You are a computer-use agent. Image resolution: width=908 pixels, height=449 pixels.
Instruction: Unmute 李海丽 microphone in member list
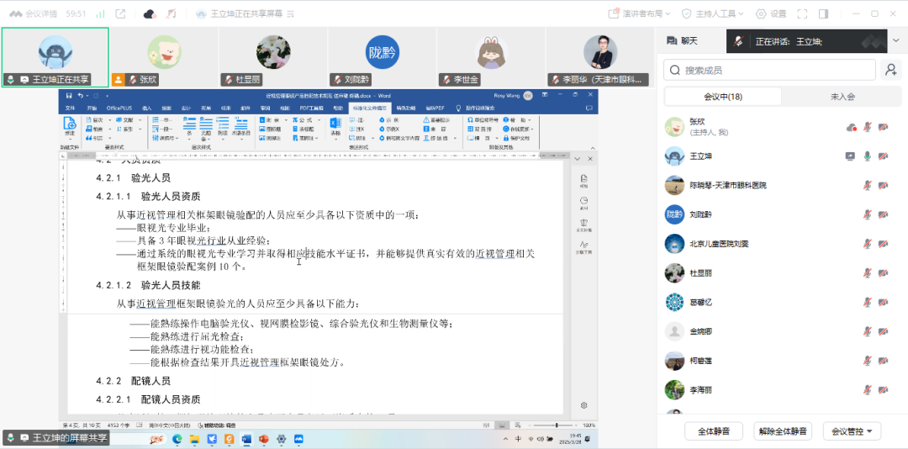click(868, 389)
